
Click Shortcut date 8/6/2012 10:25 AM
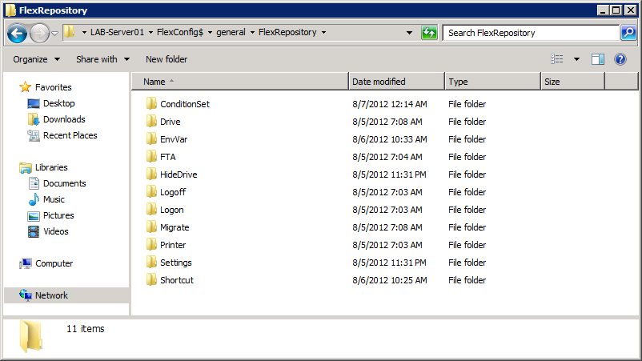point(390,280)
